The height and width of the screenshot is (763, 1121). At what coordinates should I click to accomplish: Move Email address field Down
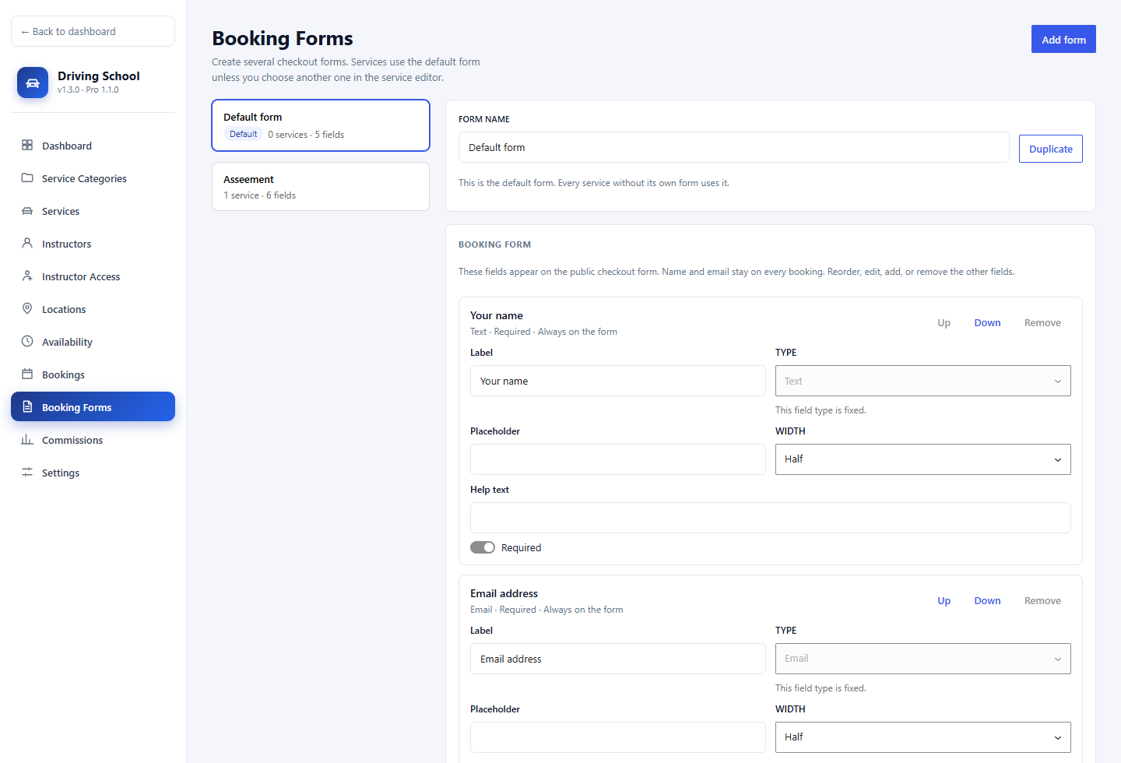[987, 601]
